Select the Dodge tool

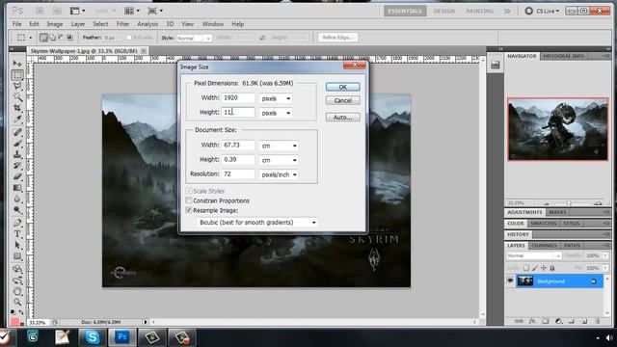[x=17, y=210]
